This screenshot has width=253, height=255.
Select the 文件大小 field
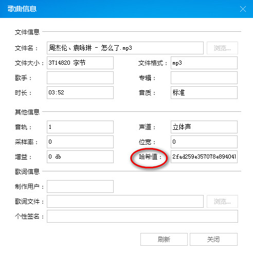pos(80,63)
